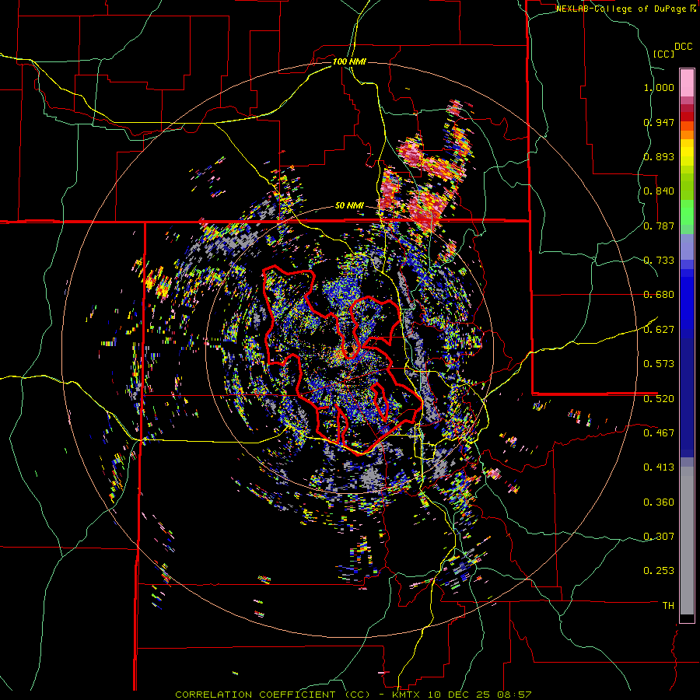Select the 0.733 legend value
Screen dimensions: 700x700
pos(659,261)
